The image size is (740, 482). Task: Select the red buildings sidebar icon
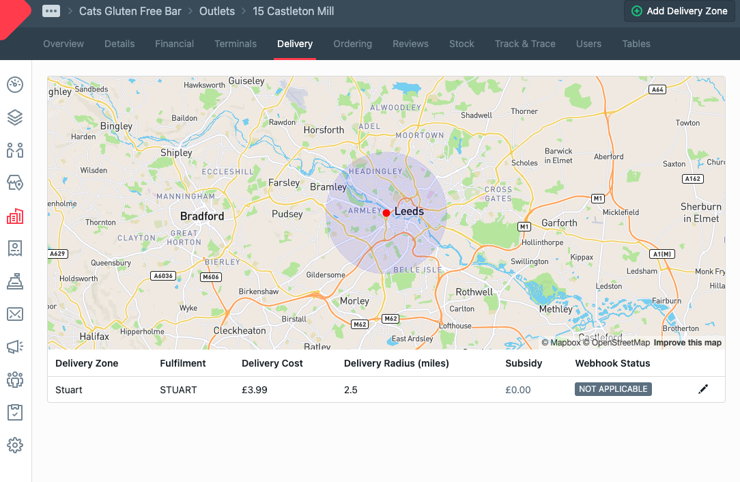pos(15,216)
